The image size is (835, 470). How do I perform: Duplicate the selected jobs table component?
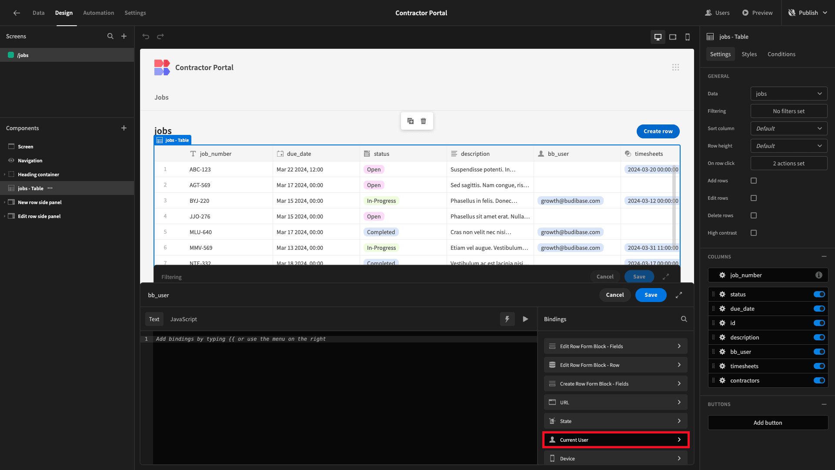coord(411,121)
